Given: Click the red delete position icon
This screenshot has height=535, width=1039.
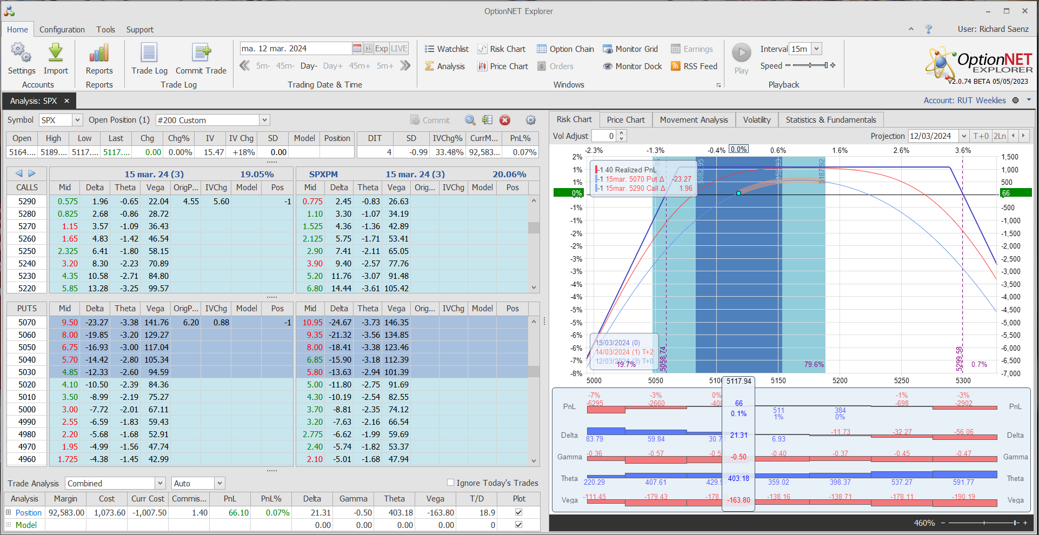Looking at the screenshot, I should (505, 120).
